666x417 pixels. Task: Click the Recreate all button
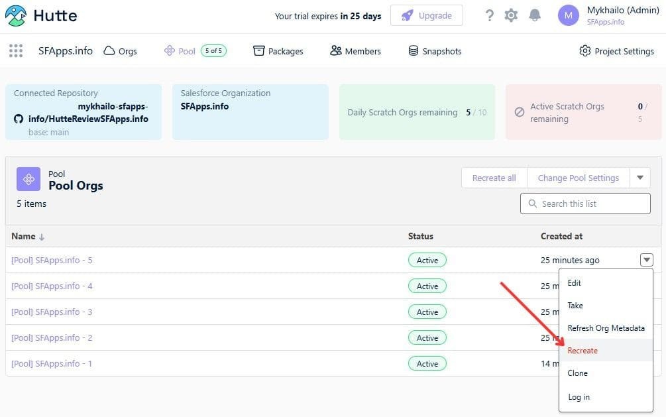tap(494, 178)
